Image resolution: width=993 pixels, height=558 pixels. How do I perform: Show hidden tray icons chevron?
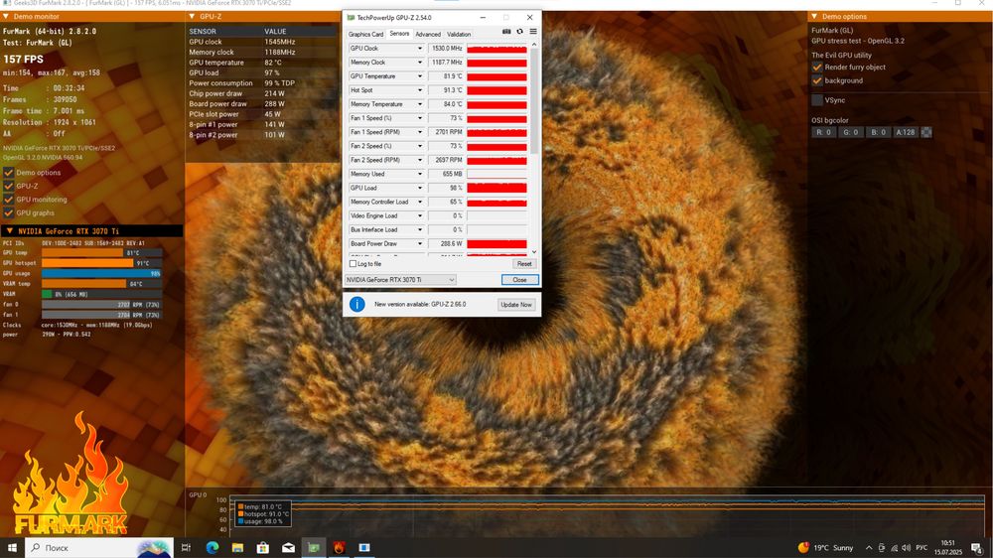click(869, 548)
